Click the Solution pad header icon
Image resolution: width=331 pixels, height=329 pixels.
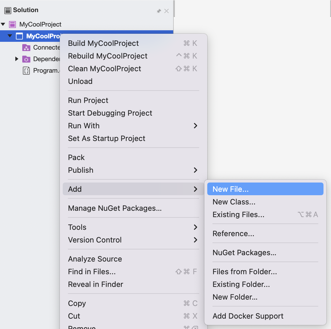pos(8,10)
